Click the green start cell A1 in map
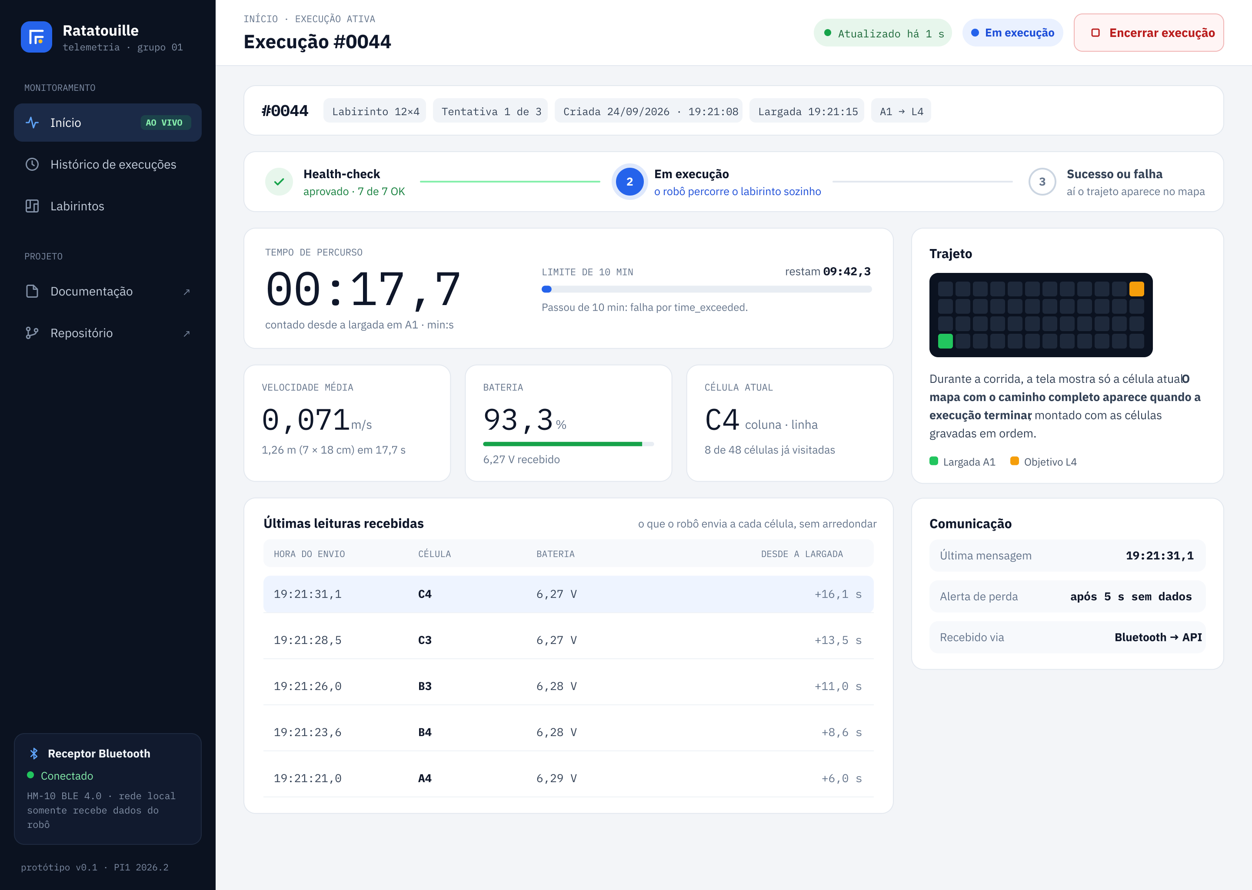The width and height of the screenshot is (1252, 890). click(945, 341)
